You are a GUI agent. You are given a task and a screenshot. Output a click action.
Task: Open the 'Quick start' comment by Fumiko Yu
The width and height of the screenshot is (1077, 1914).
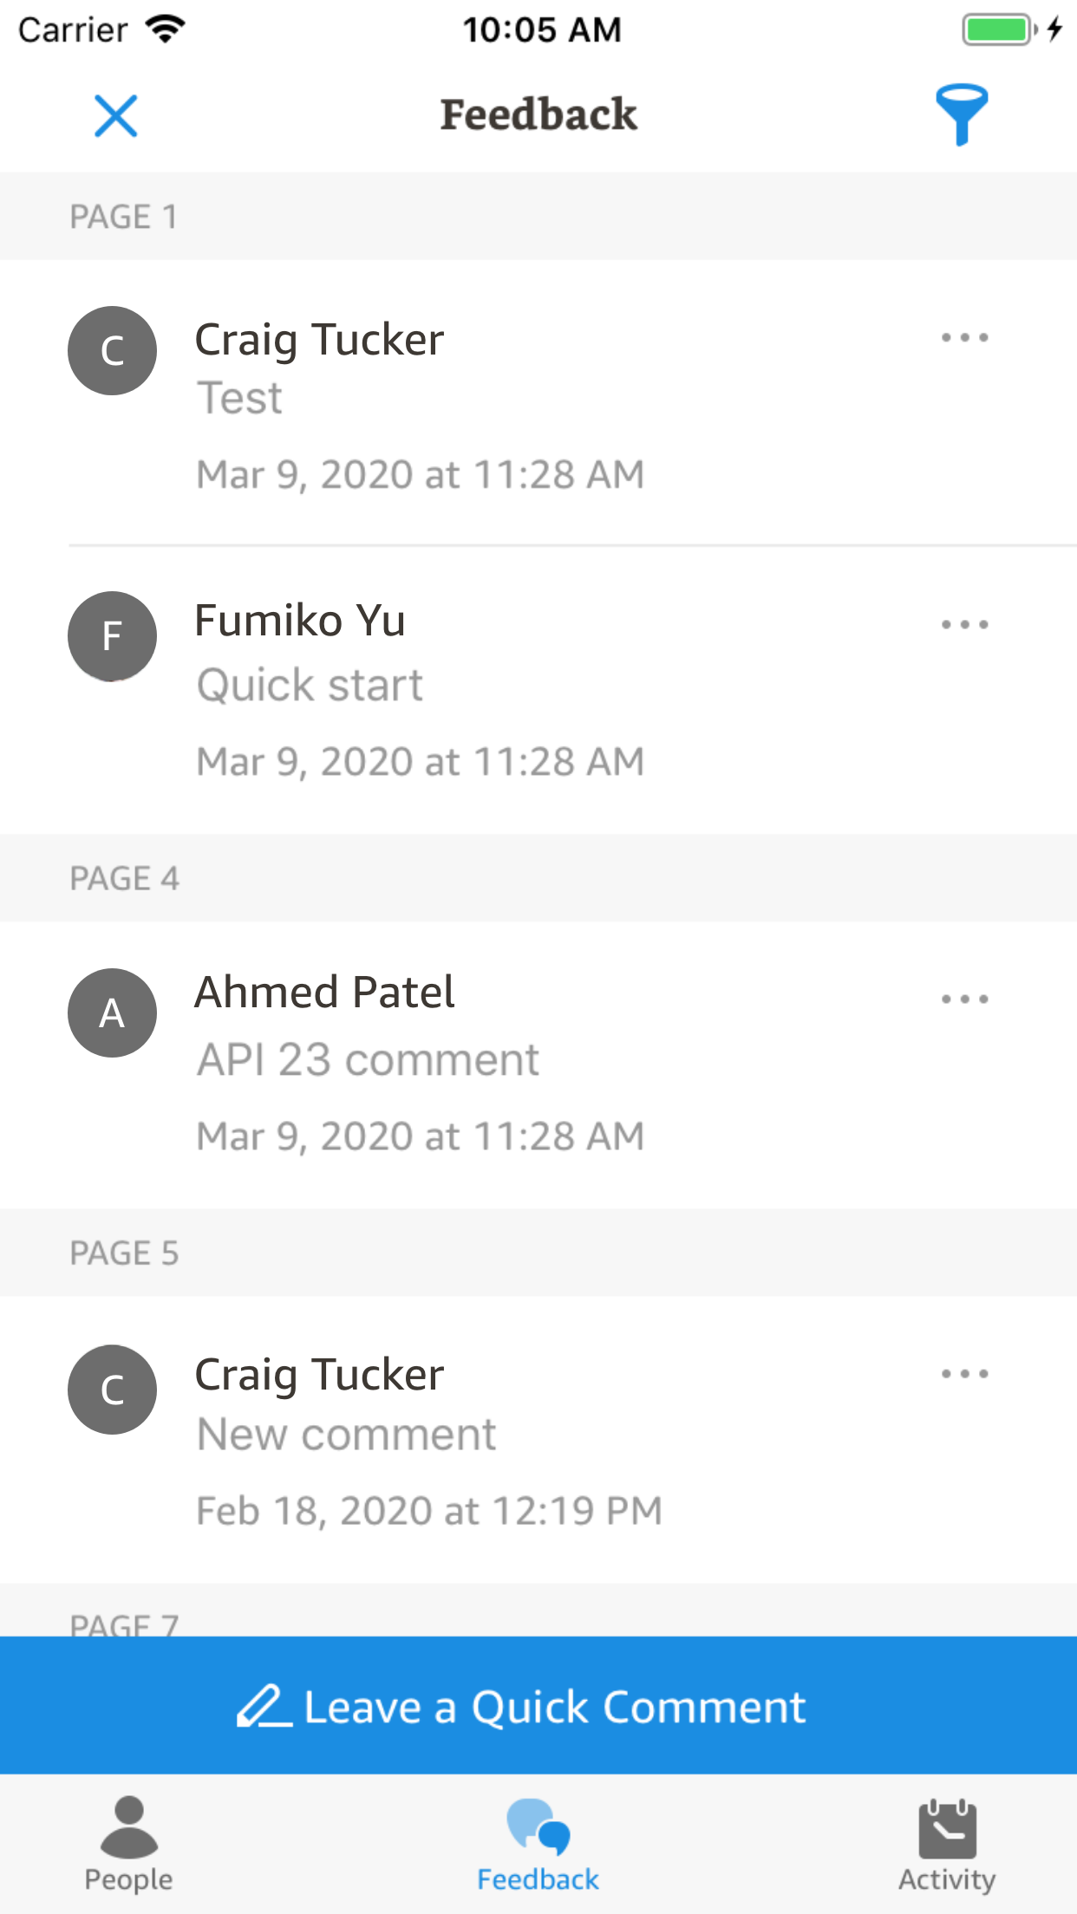(x=310, y=685)
